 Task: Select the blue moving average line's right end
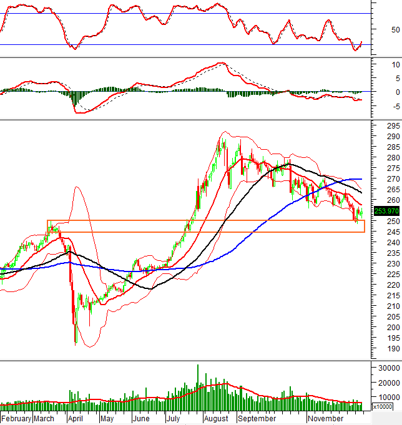click(362, 179)
